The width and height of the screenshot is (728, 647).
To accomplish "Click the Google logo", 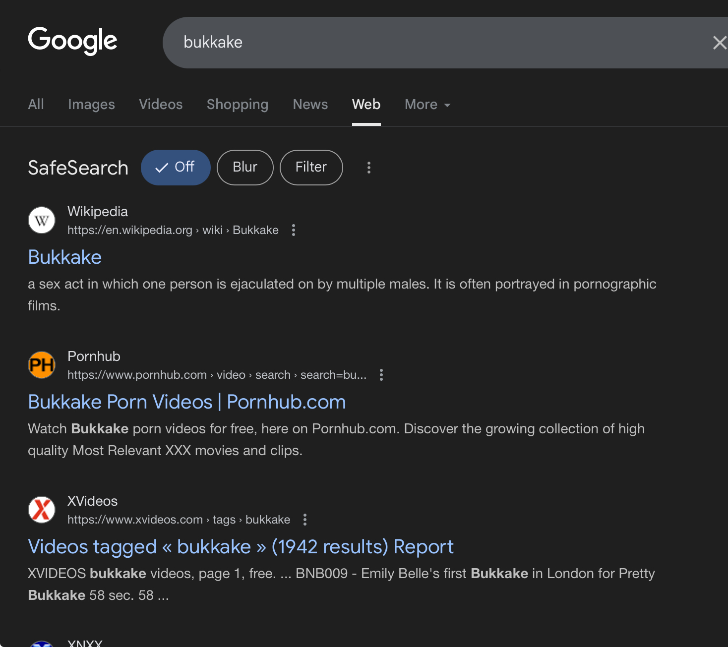I will click(72, 41).
